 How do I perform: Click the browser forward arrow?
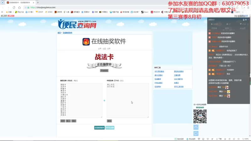pos(8,8)
